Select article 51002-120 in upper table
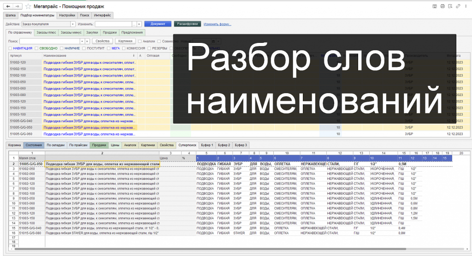Screen dimensions: 472x256 [x=25, y=63]
